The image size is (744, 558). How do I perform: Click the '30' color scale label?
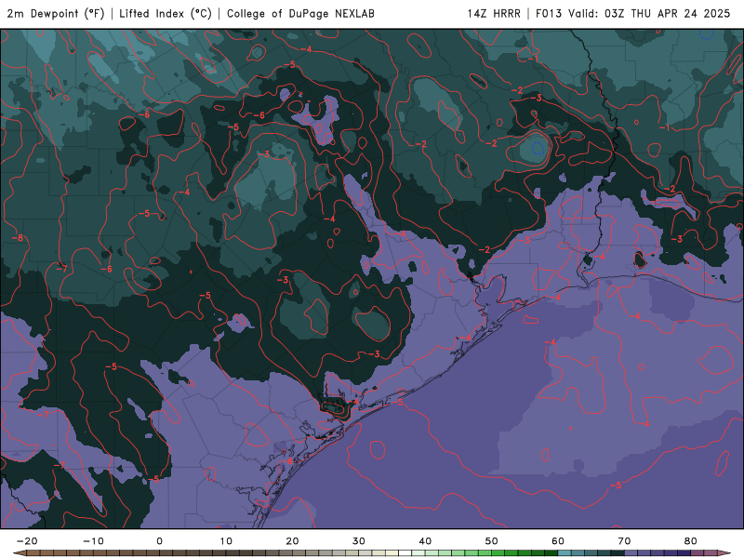click(359, 541)
